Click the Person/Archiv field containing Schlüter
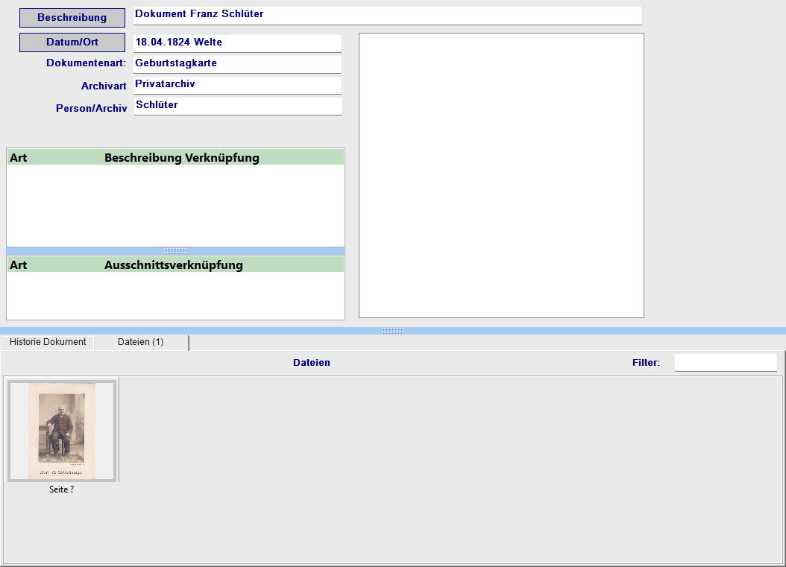This screenshot has height=567, width=786. [237, 106]
